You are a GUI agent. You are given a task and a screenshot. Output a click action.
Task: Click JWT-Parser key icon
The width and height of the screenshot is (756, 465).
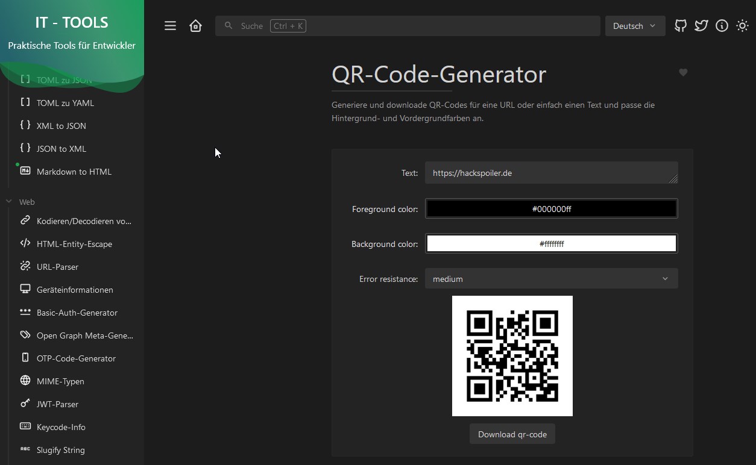[x=25, y=404]
